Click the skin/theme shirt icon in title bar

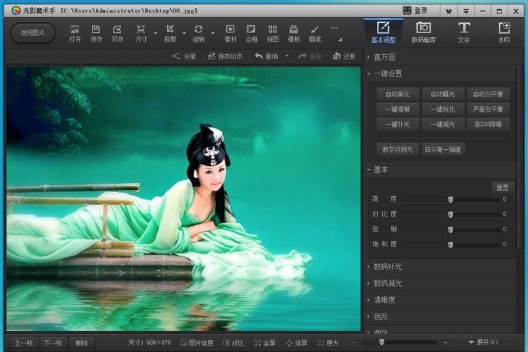[x=449, y=11]
